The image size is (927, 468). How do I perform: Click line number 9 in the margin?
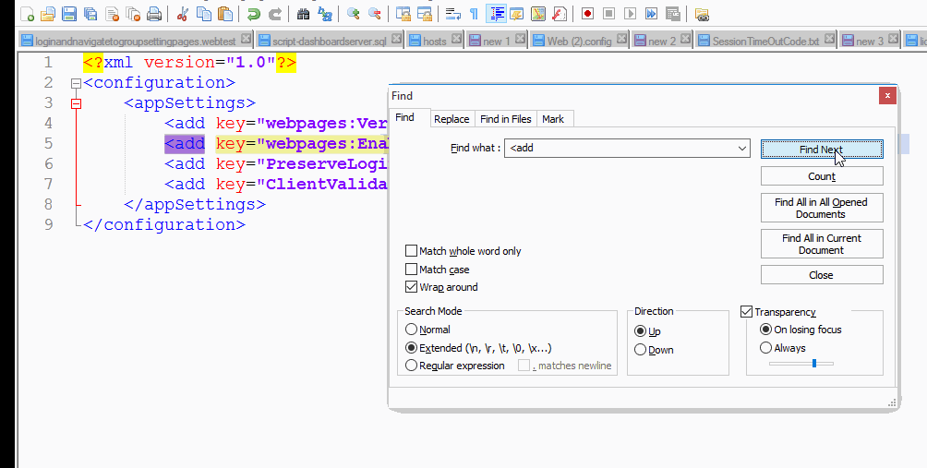(x=49, y=224)
